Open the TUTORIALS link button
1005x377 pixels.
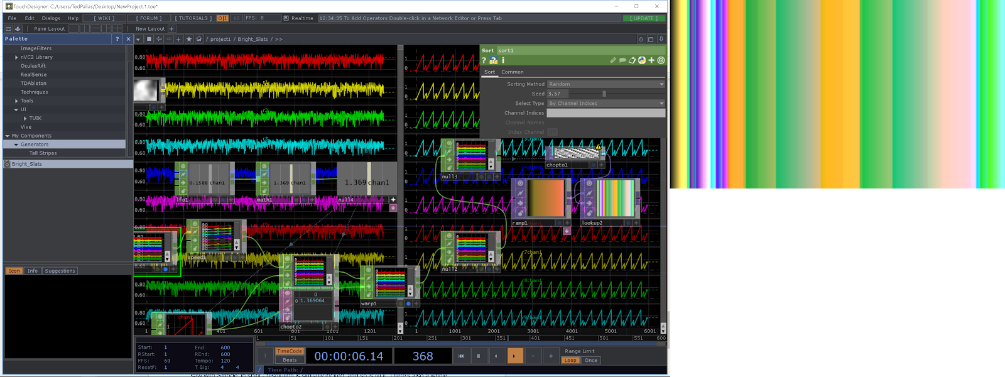[x=193, y=18]
